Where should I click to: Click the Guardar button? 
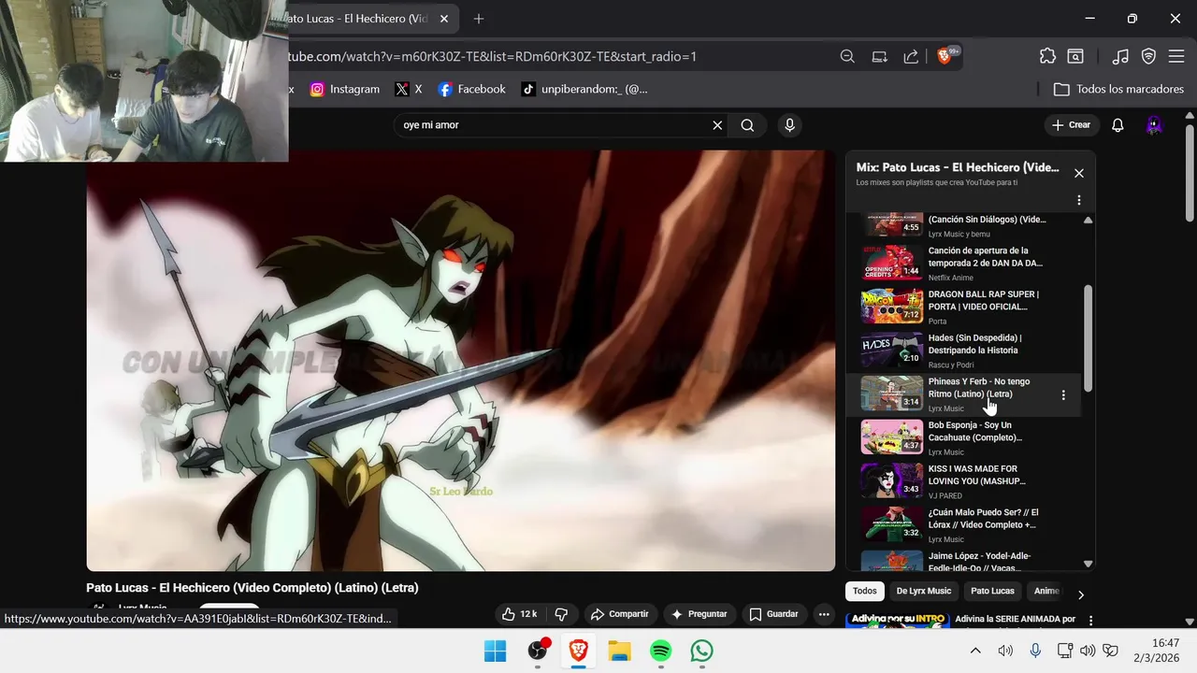[773, 614]
